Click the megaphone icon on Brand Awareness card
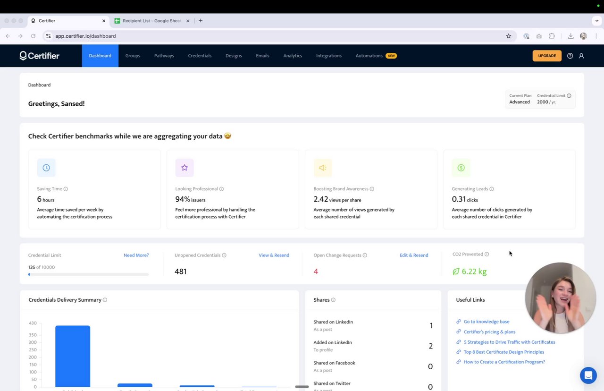604x391 pixels. [323, 168]
